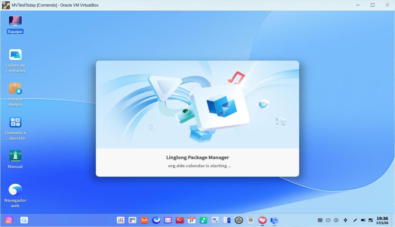Open Llamado a introducción desktop icon
The width and height of the screenshot is (395, 227).
[15, 128]
